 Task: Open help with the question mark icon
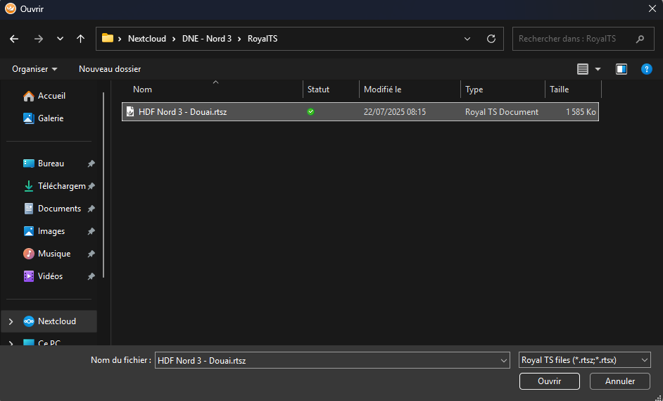click(x=647, y=69)
